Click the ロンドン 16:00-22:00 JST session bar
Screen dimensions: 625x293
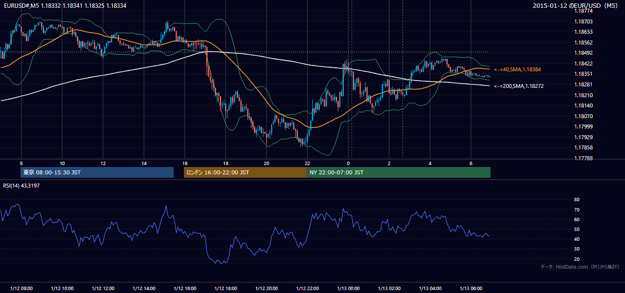click(x=245, y=172)
